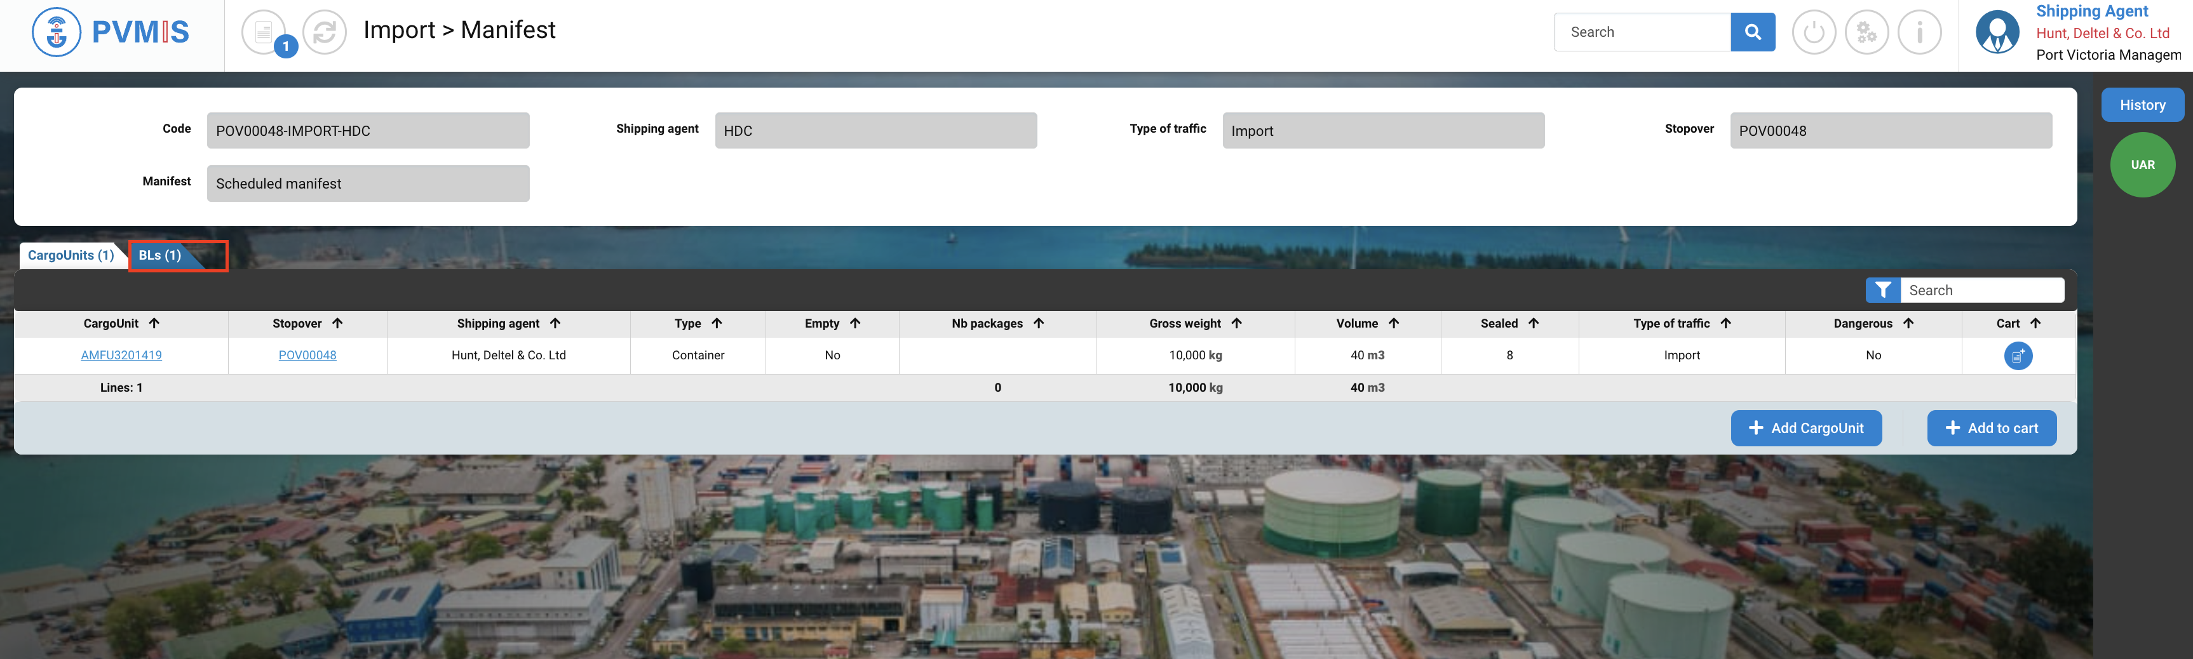2193x659 pixels.
Task: Switch to the CargoUnits (1) tab
Action: coord(71,255)
